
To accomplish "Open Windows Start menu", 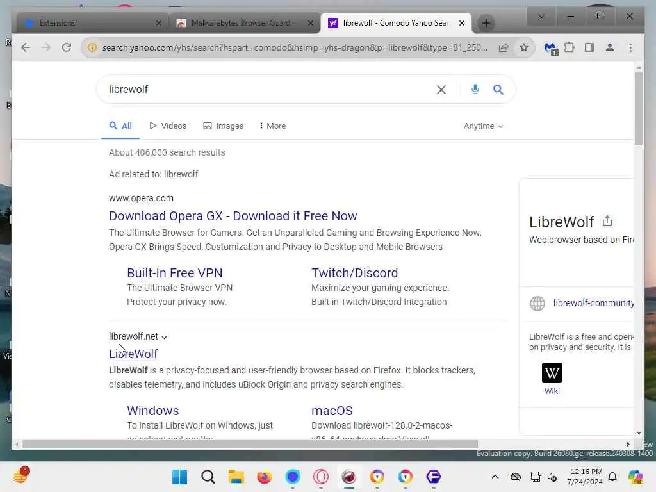I will tap(180, 477).
